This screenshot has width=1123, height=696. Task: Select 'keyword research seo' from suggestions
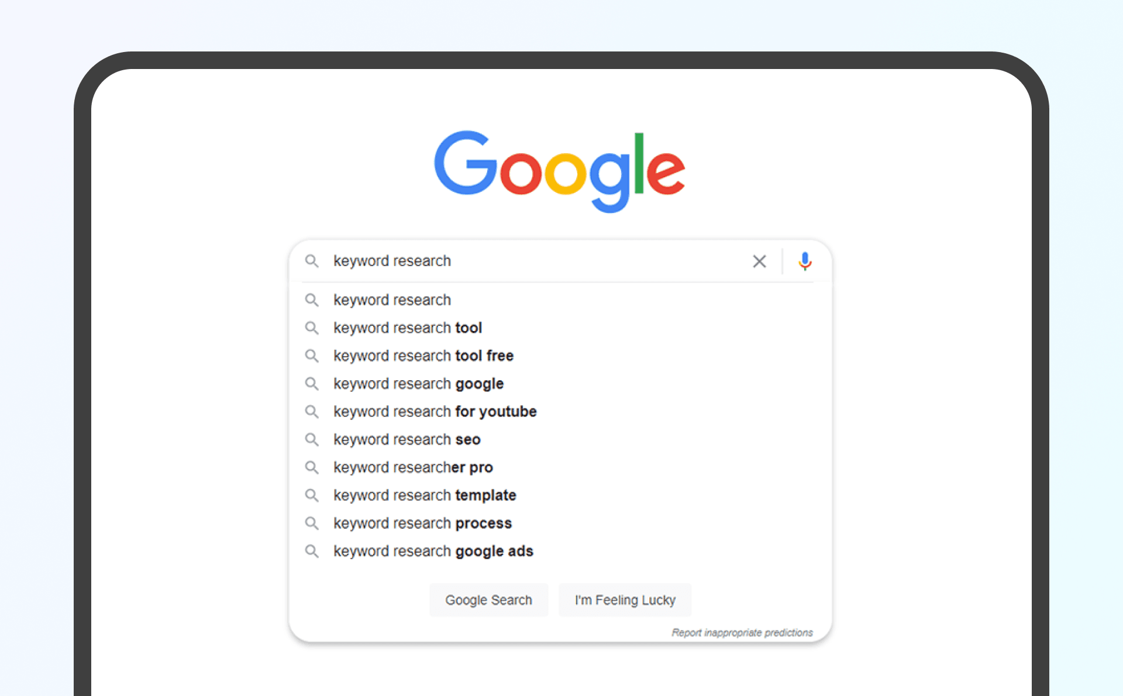[407, 439]
